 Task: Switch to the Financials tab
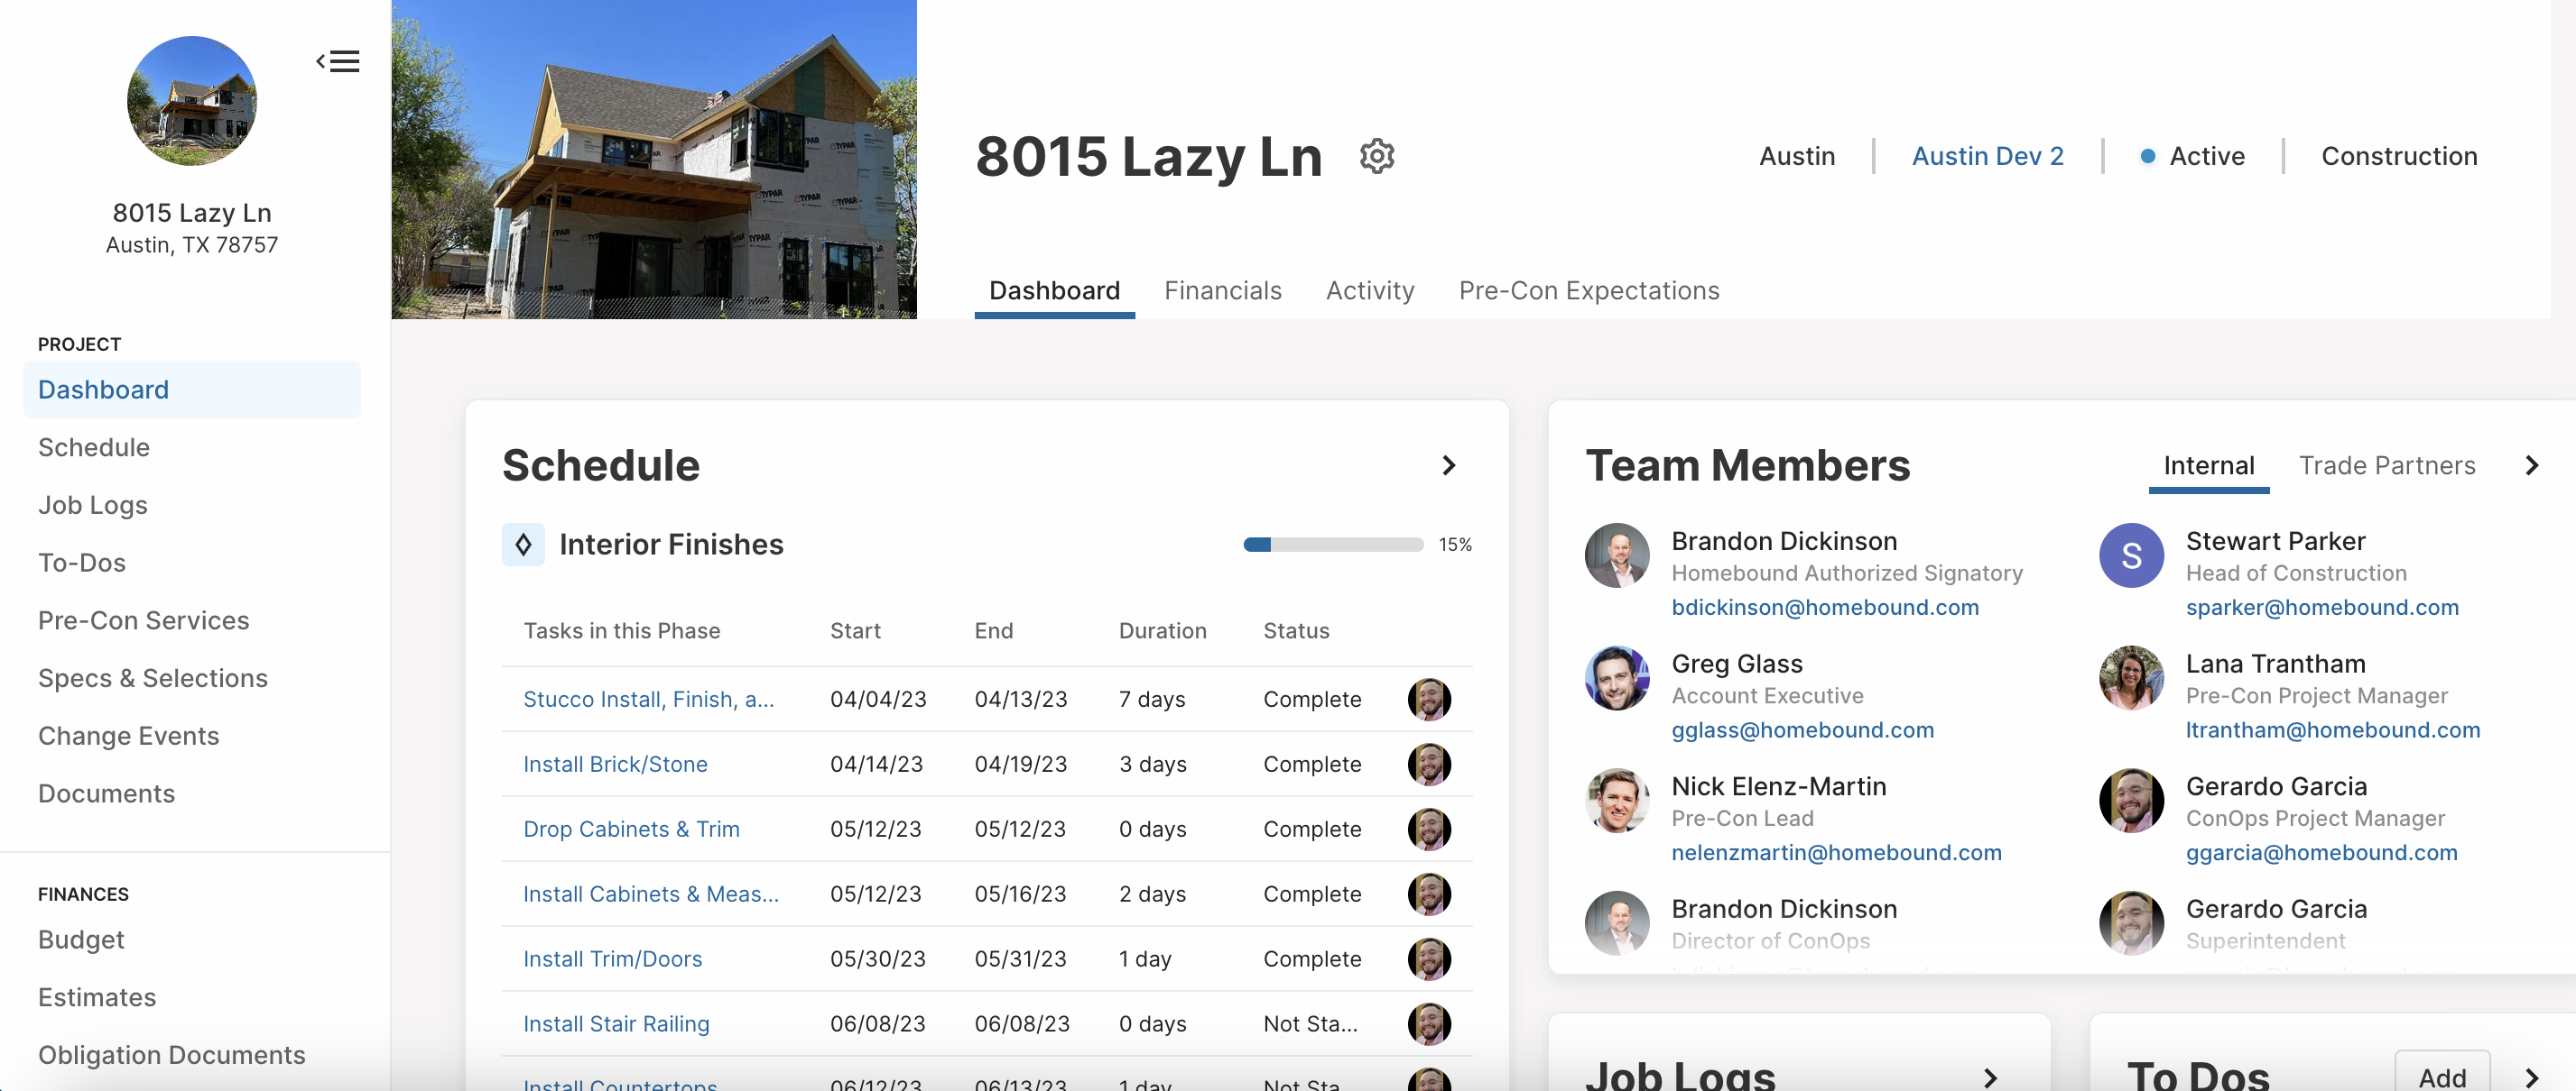click(x=1222, y=290)
